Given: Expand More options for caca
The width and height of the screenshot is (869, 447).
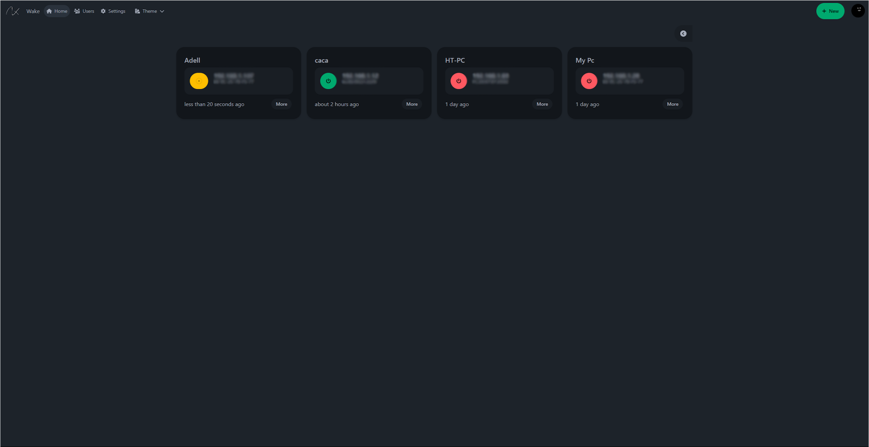Looking at the screenshot, I should coord(412,104).
